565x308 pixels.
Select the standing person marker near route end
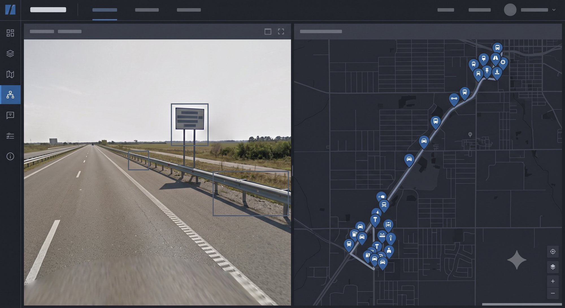tap(389, 251)
